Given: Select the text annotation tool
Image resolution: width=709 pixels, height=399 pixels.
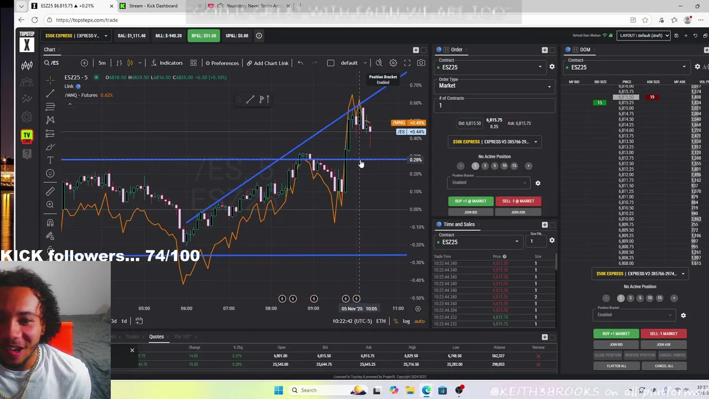Looking at the screenshot, I should coord(50,160).
